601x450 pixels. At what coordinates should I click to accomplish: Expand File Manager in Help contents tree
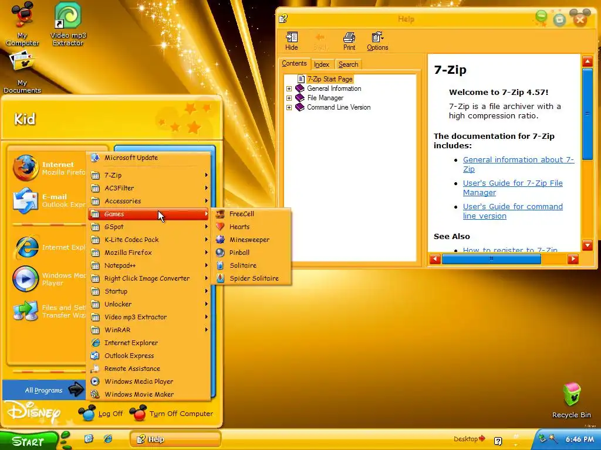pos(289,98)
